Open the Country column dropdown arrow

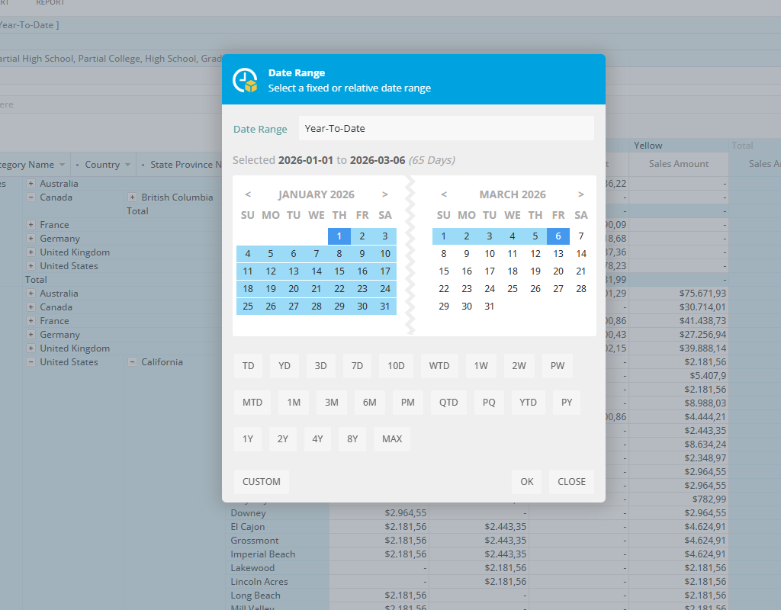(x=127, y=165)
